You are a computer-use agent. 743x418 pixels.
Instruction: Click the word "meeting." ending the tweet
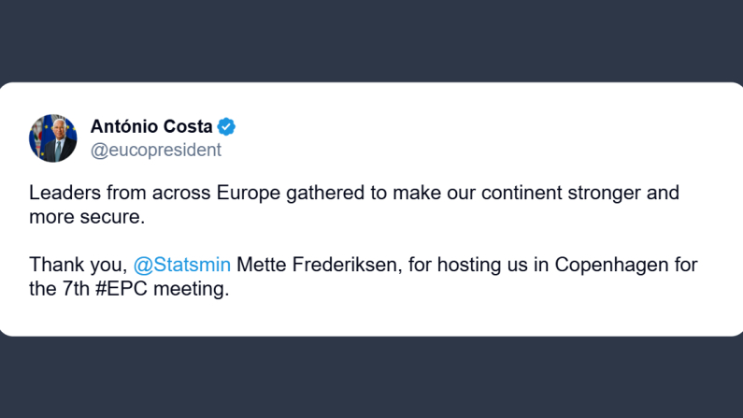tap(194, 289)
